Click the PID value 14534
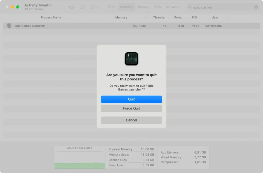263x173 pixels. tap(195, 26)
